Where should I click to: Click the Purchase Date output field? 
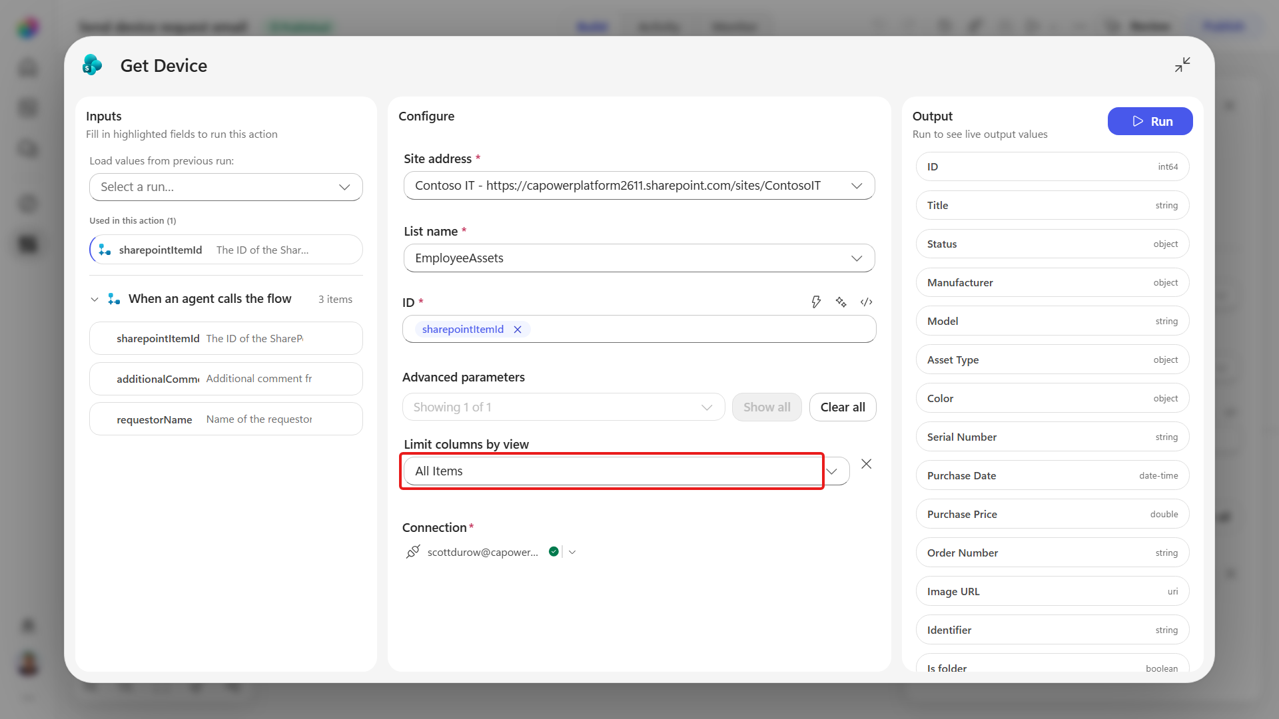[1052, 475]
